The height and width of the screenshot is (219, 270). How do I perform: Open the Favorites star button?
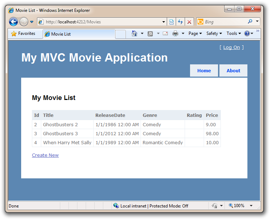[x=23, y=33]
